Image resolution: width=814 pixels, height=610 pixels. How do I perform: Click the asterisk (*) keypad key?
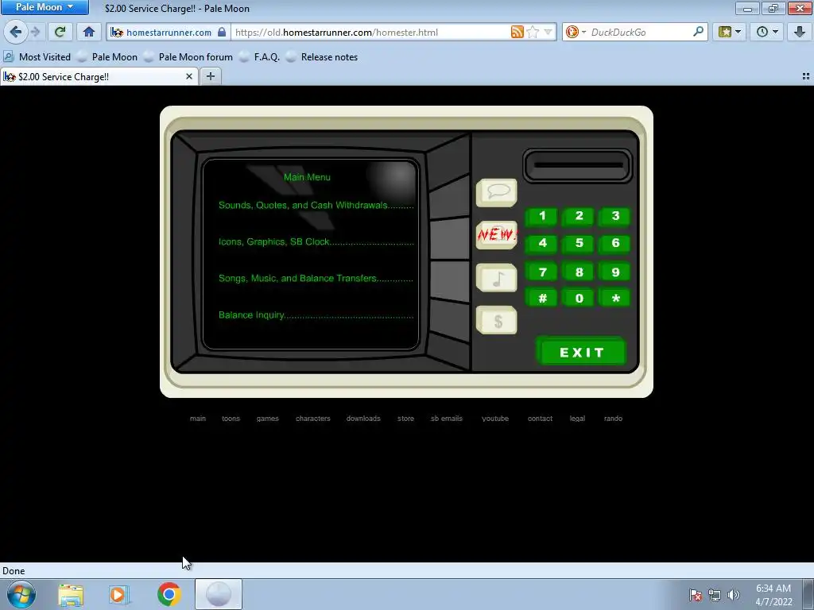614,299
